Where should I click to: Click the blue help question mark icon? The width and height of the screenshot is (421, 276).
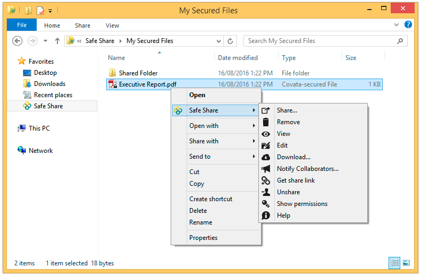tap(408, 24)
